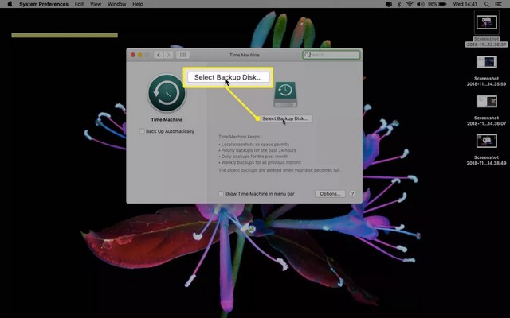Show all preferences grid icon
This screenshot has width=510, height=318.
click(x=182, y=55)
